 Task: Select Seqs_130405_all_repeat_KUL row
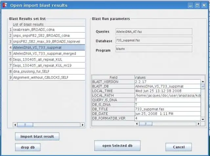pyautogui.click(x=49, y=59)
